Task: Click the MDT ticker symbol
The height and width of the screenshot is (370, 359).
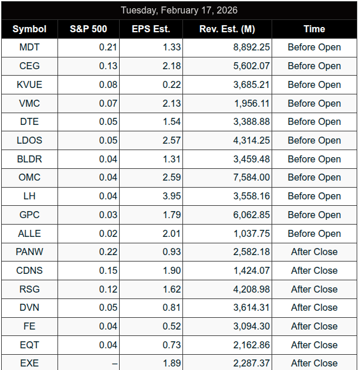Action: pyautogui.click(x=29, y=47)
